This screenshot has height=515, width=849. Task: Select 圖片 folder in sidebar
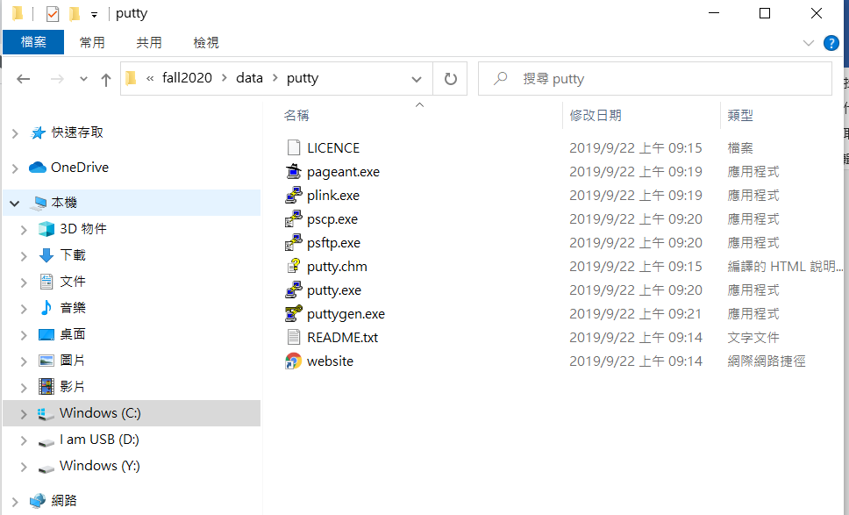pyautogui.click(x=73, y=361)
